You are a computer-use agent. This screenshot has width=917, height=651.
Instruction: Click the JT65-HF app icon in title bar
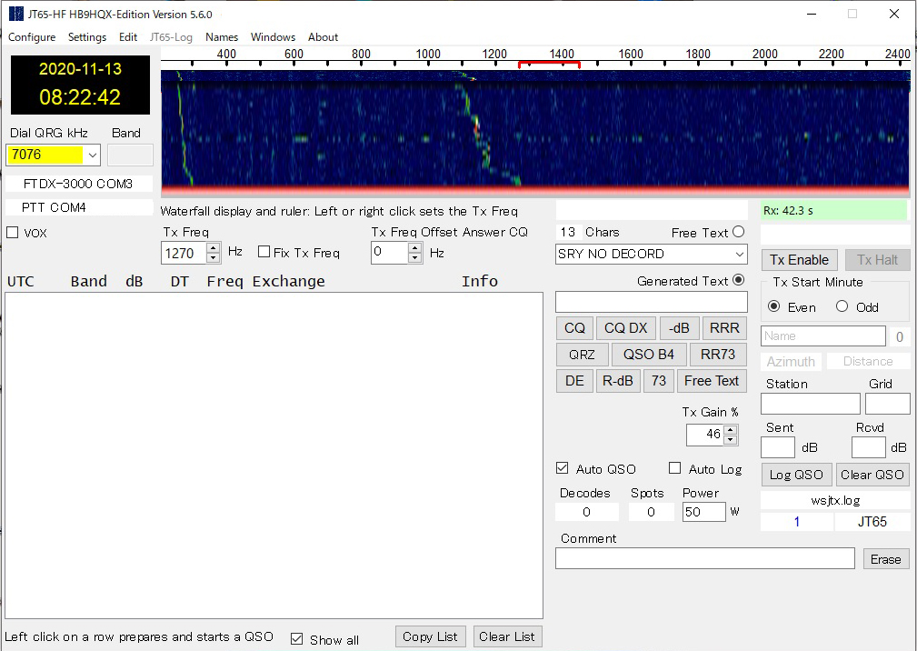(x=15, y=14)
